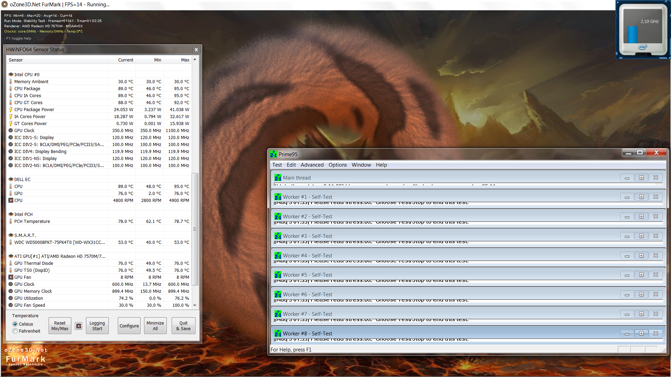This screenshot has width=671, height=377.
Task: Close the HWiNFO64 Sensor Status window
Action: point(196,50)
